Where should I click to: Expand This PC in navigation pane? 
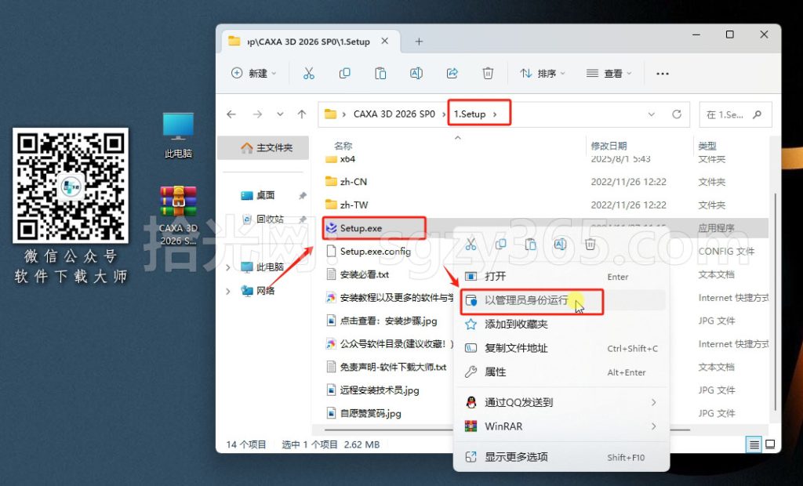click(228, 267)
